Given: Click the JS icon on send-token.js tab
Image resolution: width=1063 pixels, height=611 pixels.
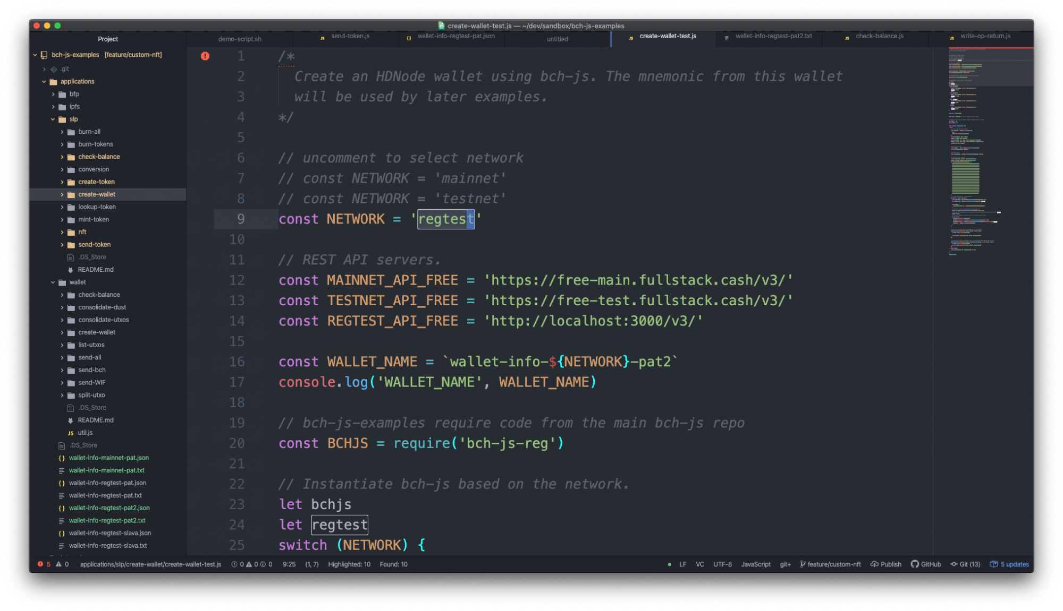Looking at the screenshot, I should click(x=323, y=38).
